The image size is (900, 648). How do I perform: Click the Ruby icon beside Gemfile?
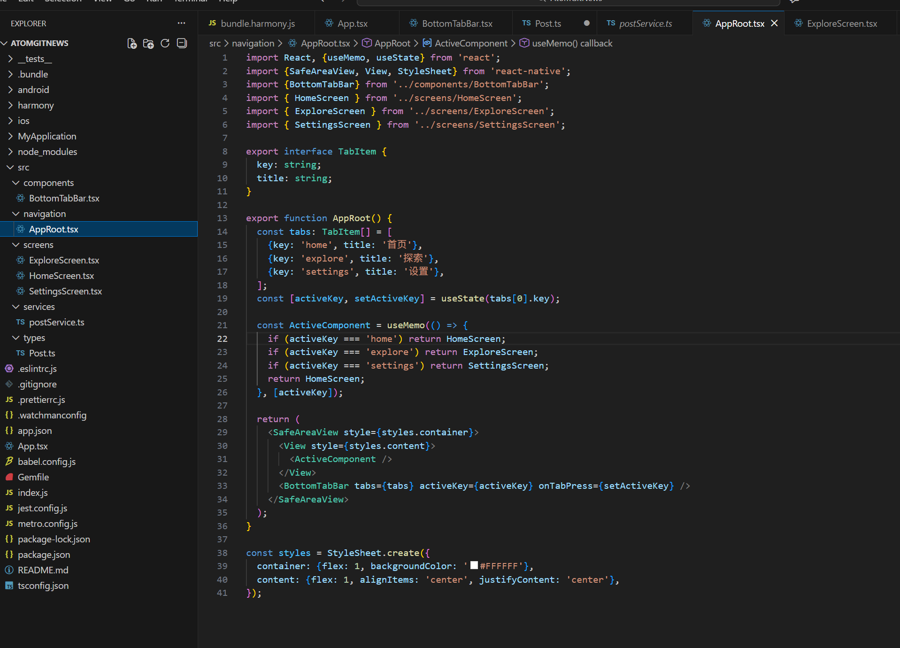9,477
